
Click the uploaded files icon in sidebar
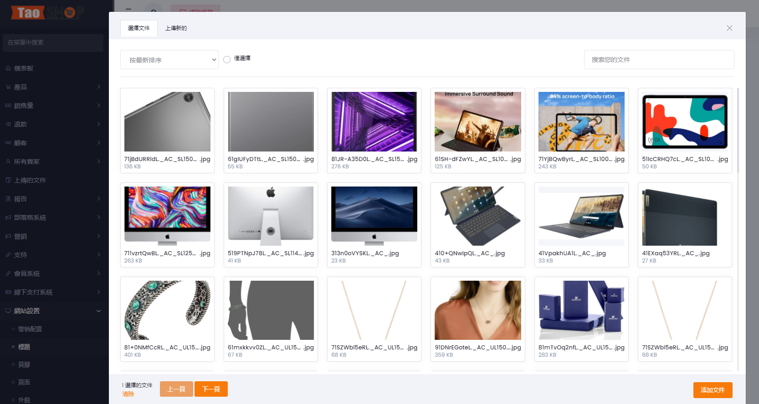coord(8,180)
